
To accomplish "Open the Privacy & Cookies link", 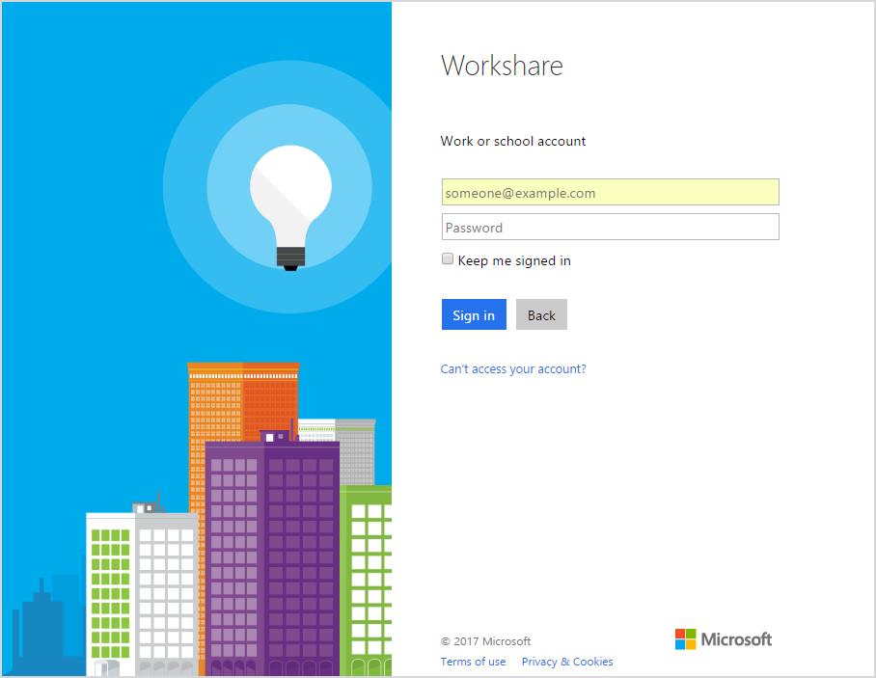I will [x=567, y=662].
